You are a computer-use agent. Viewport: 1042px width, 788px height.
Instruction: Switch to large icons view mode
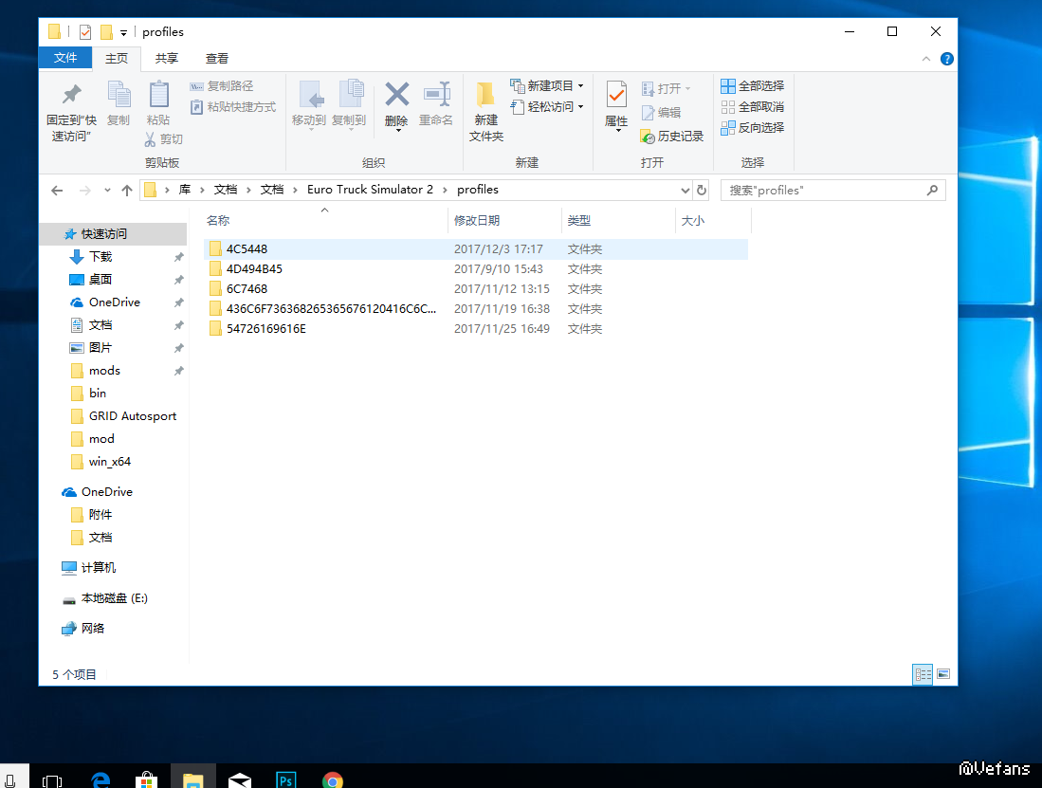943,674
